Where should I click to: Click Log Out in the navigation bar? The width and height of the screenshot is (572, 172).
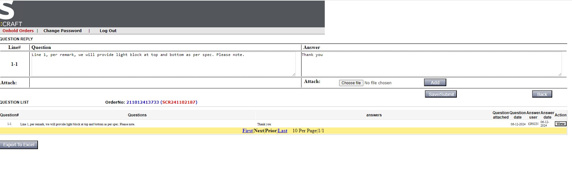pyautogui.click(x=108, y=31)
